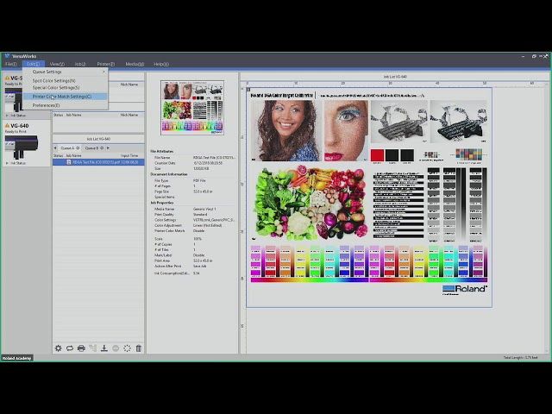Viewport: 552px width, 414px height.
Task: Delete job with the trash icon
Action: click(138, 348)
